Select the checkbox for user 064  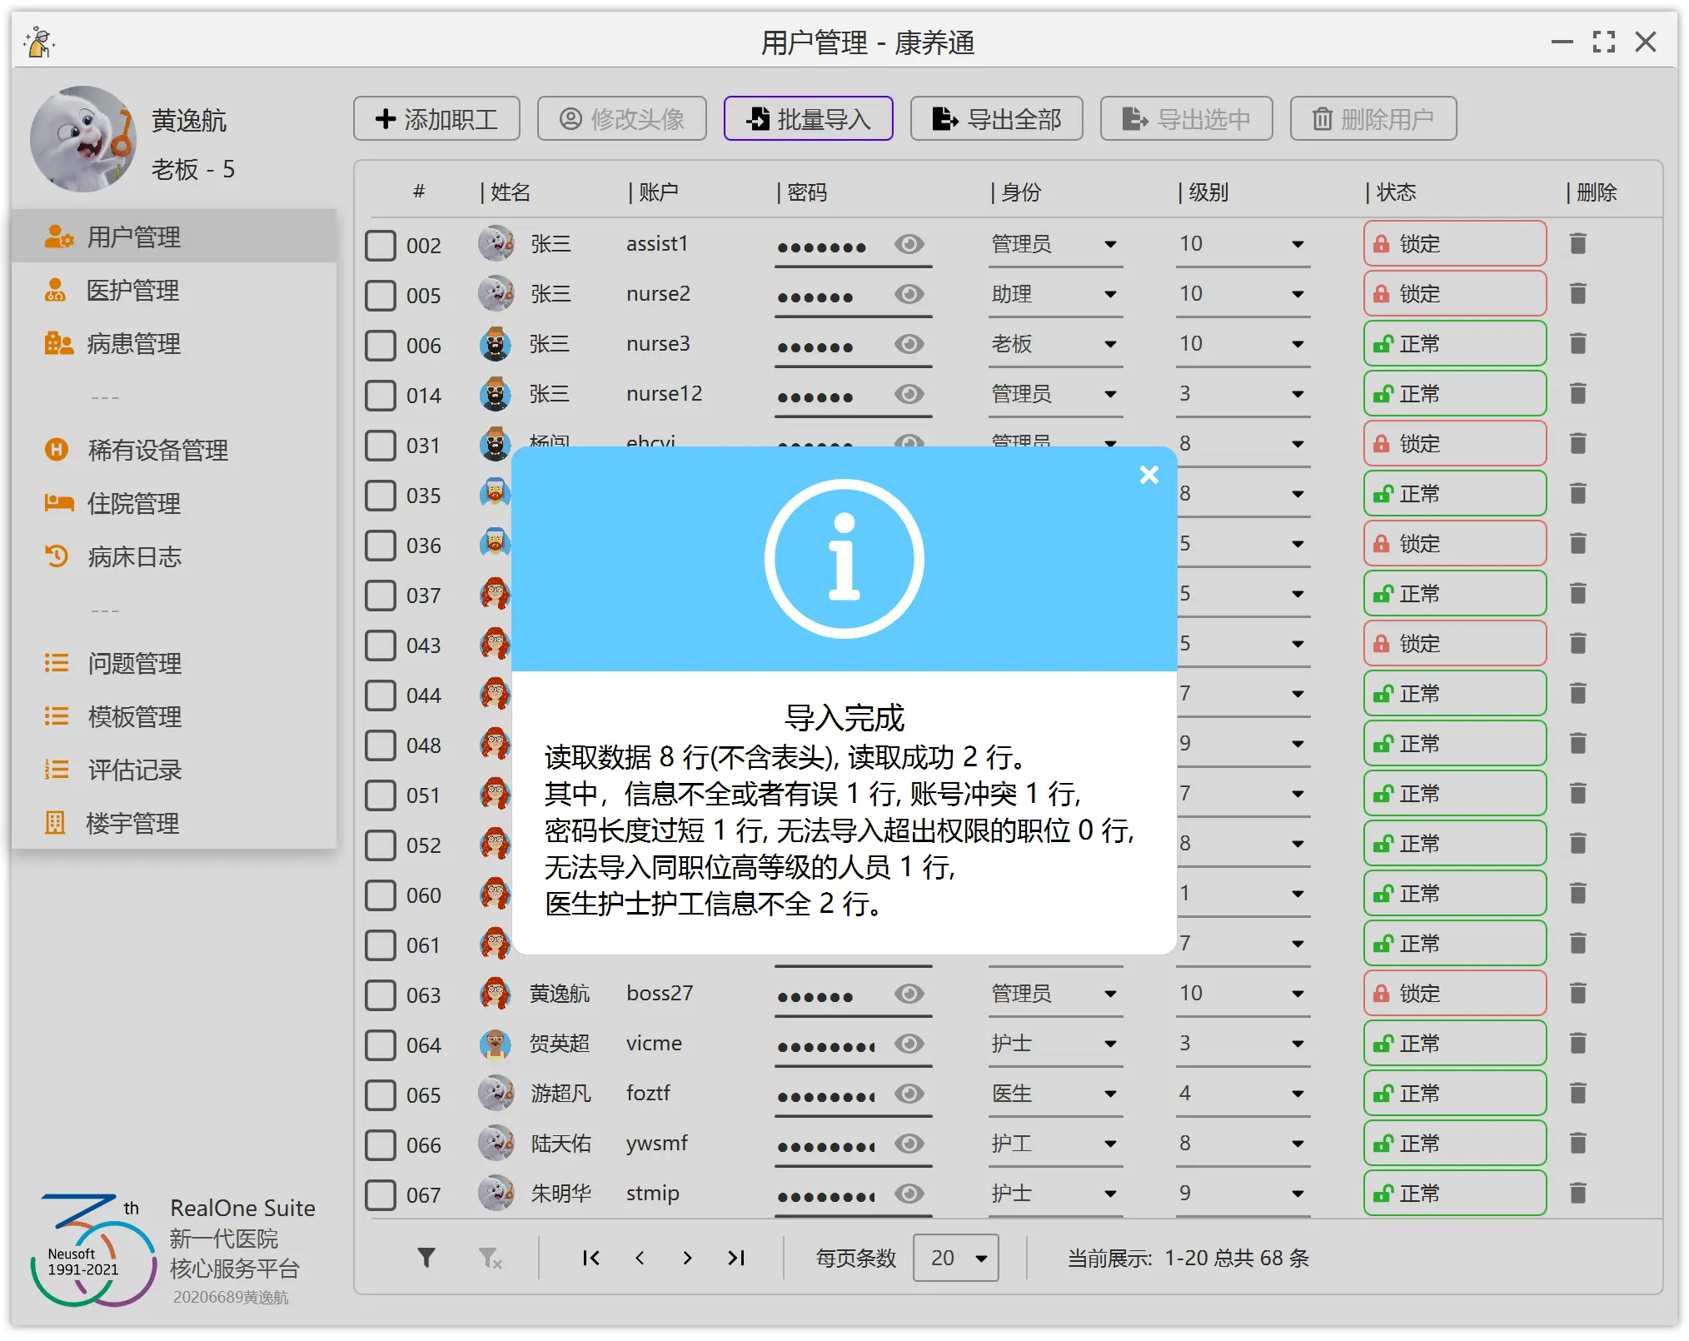pos(381,1044)
